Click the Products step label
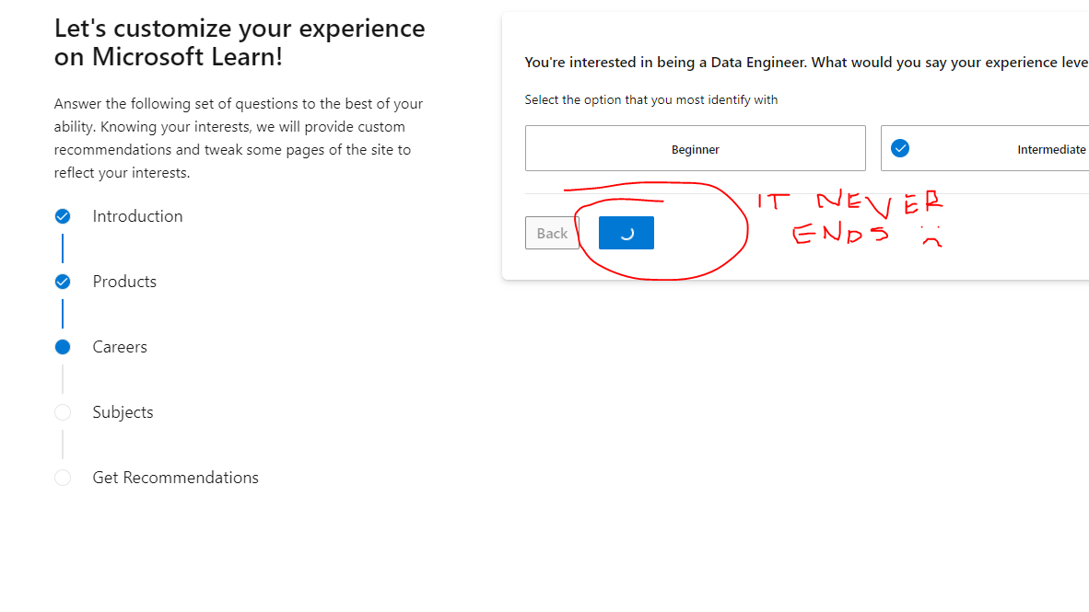1089x612 pixels. [x=125, y=281]
